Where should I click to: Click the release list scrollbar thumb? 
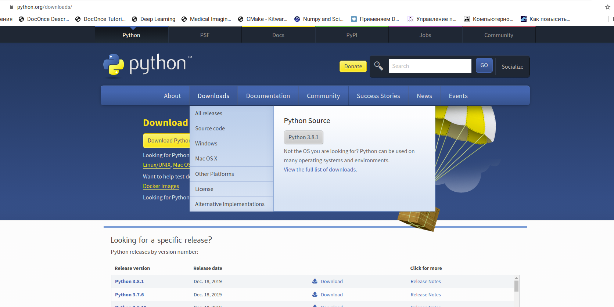516,286
